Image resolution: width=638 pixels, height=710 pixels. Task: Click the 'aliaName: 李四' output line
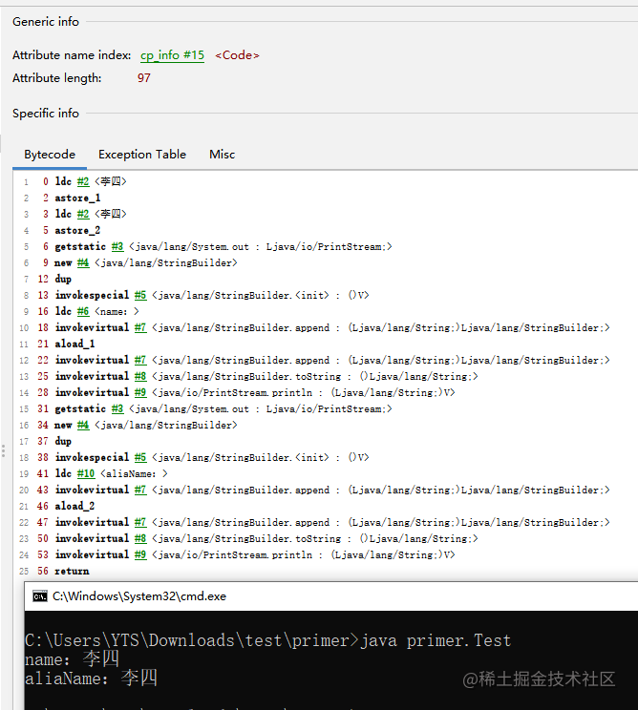click(91, 678)
